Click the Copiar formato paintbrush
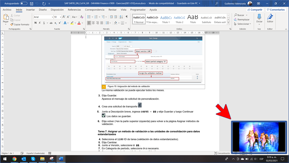Image resolution: width=289 pixels, height=163 pixels. pyautogui.click(x=20, y=25)
